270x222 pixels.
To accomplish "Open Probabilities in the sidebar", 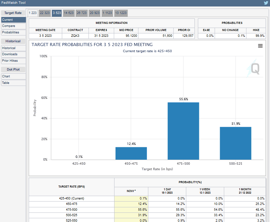I will (x=13, y=32).
